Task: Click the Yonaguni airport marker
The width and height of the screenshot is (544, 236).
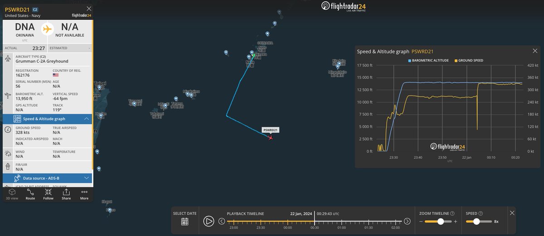Action: (134, 104)
